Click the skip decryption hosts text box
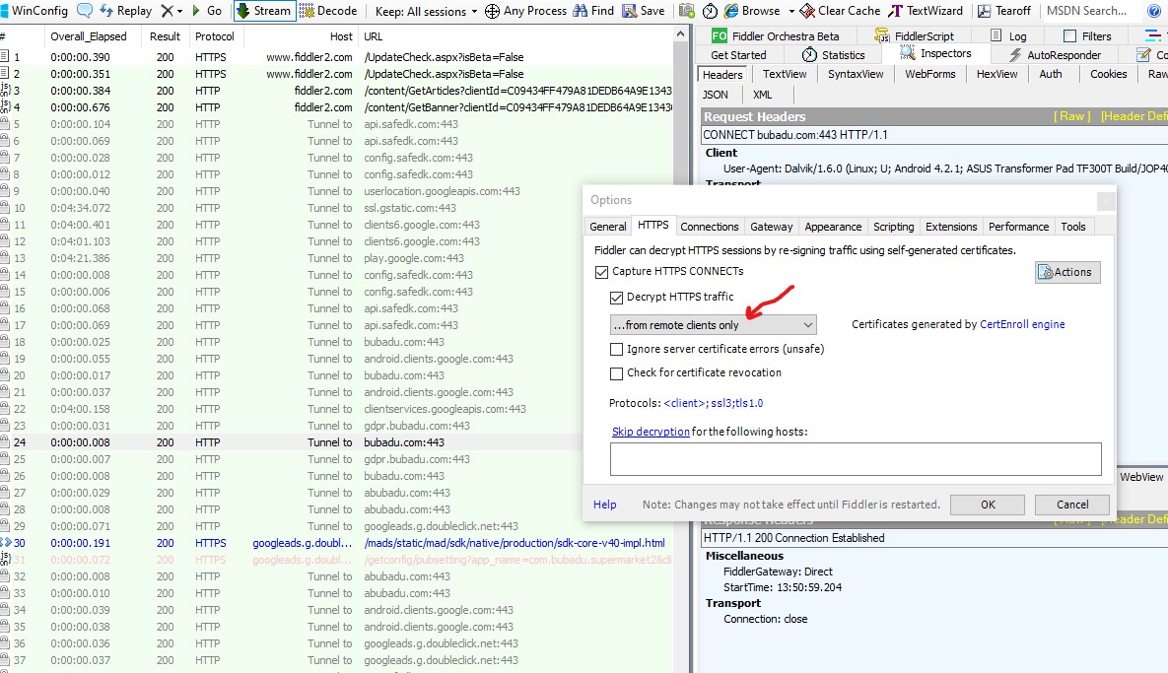Image resolution: width=1168 pixels, height=673 pixels. pos(855,459)
